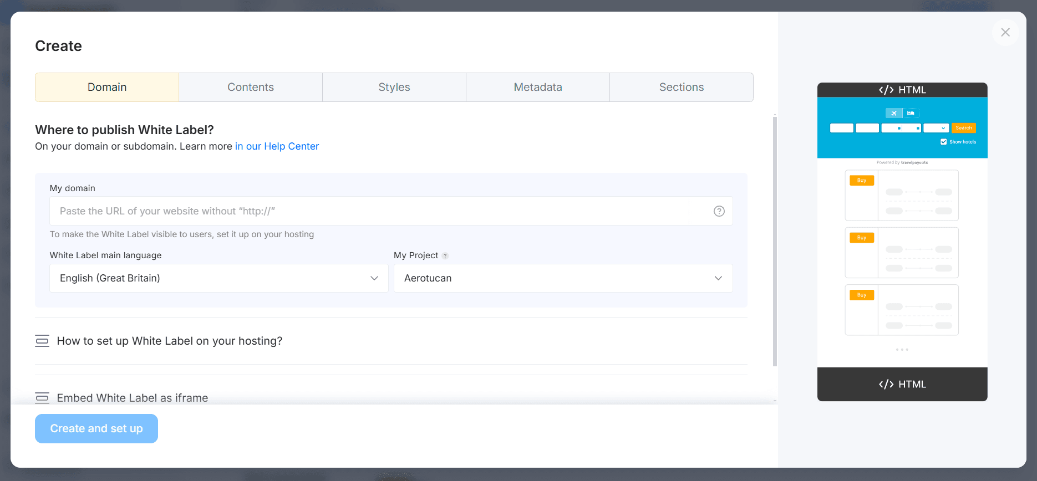Click the icon beside How to set up White Label
1037x481 pixels.
[42, 341]
